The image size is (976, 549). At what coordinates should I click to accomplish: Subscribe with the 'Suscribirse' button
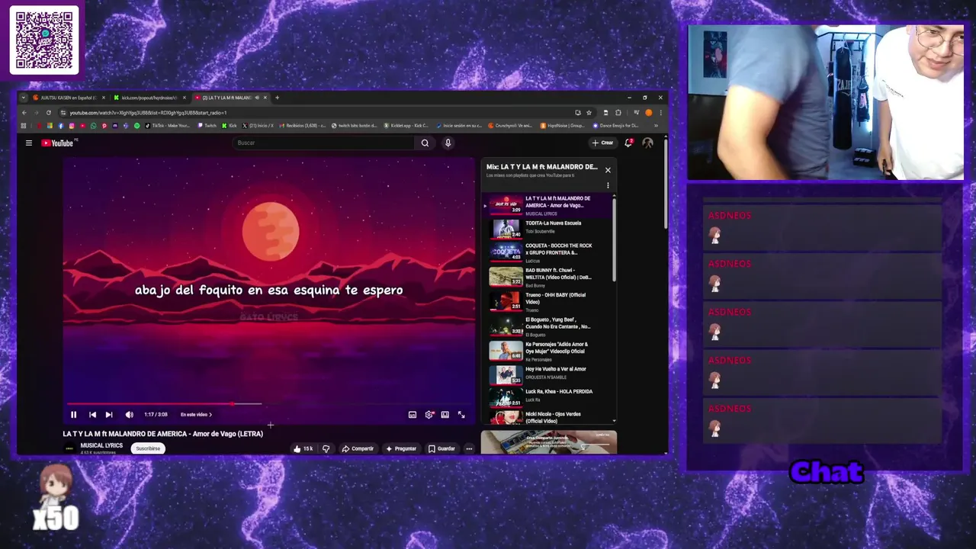click(148, 448)
